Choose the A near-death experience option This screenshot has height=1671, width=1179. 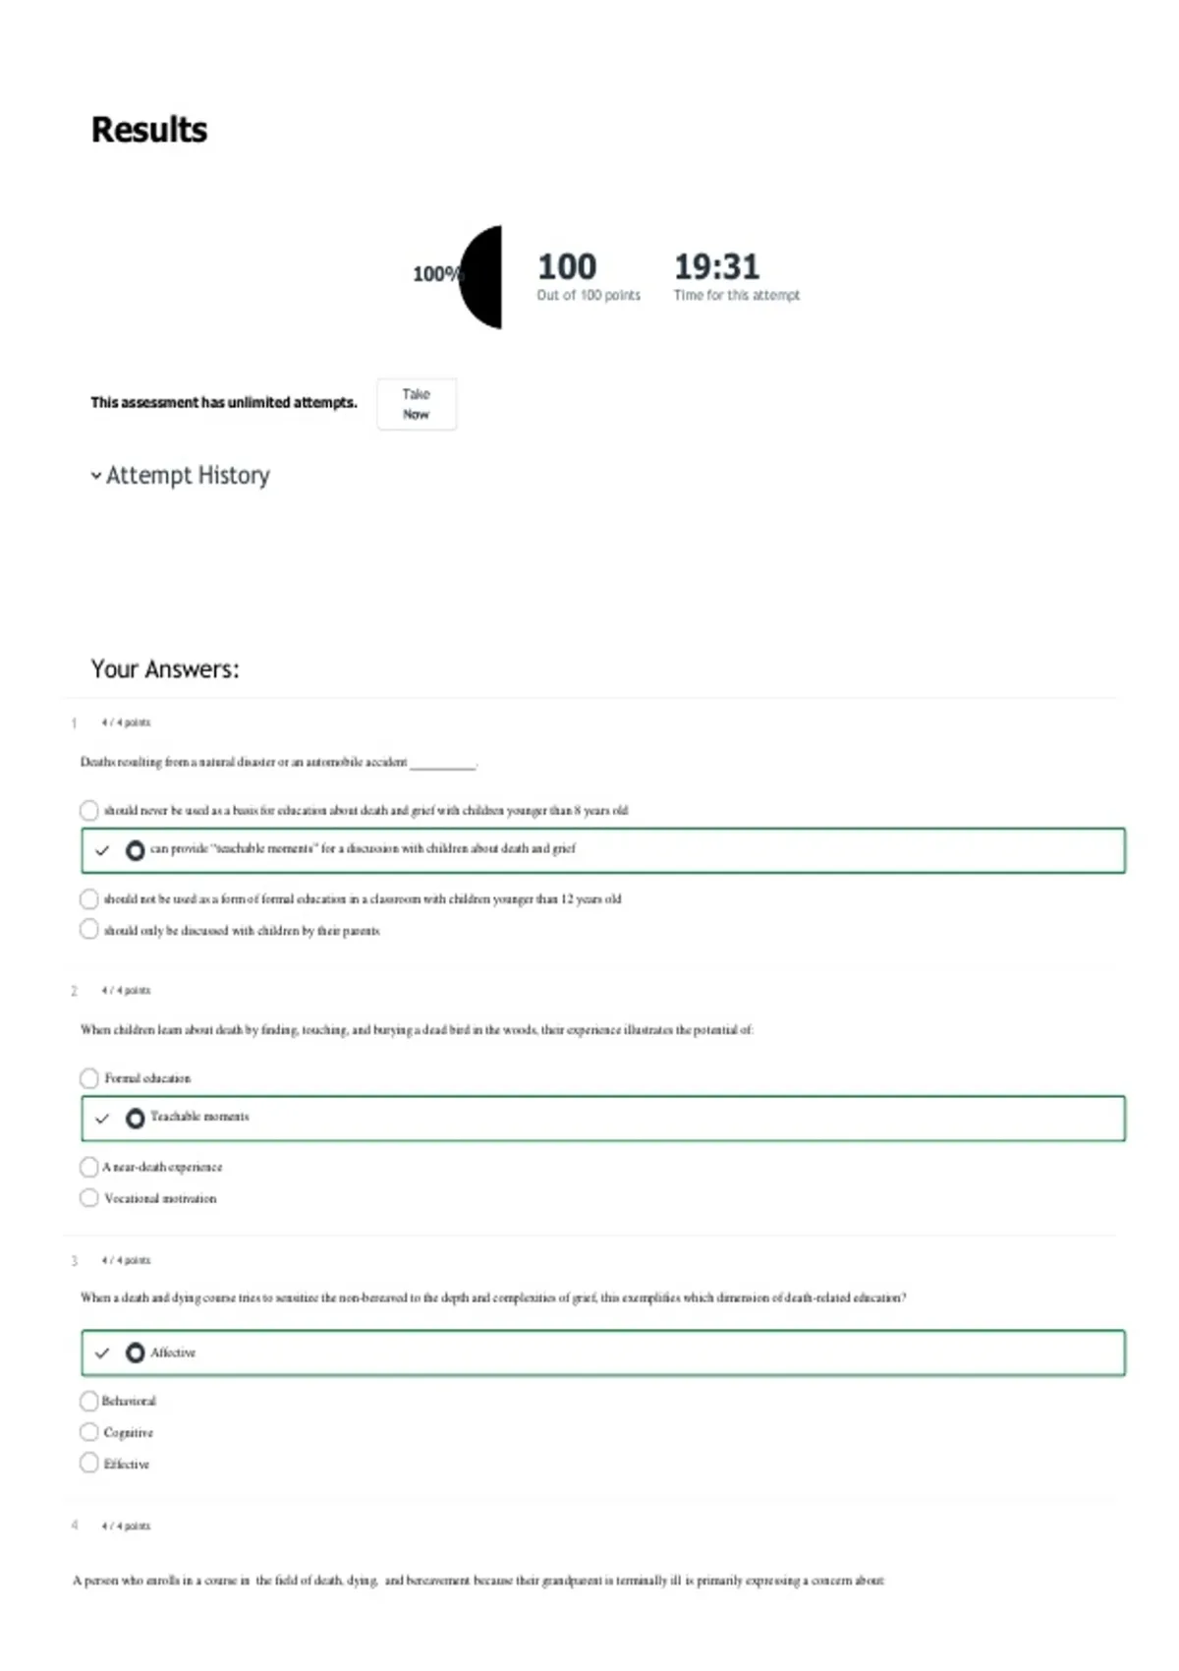pos(88,1167)
